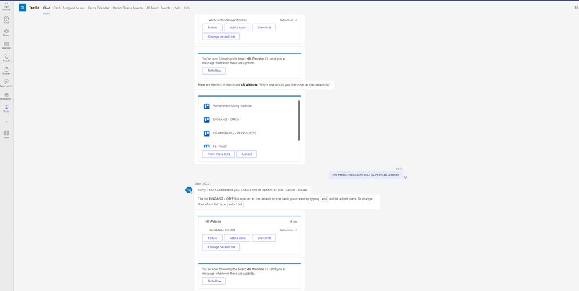The height and width of the screenshot is (291, 579).
Task: Click 'Here are the lists in the board' message
Action: click(264, 85)
